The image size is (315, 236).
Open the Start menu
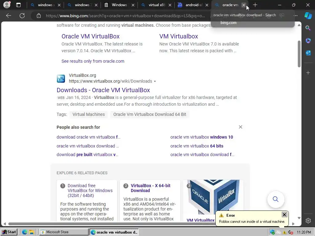[9, 232]
